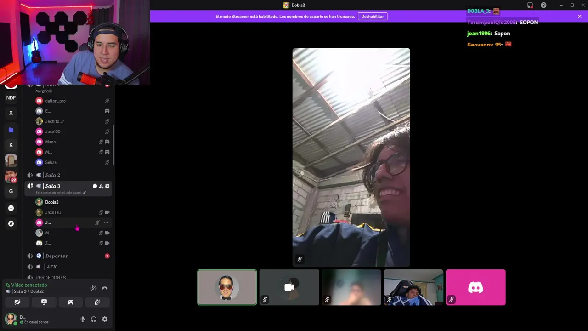
Task: Turn camera on in voice panel
Action: coord(17,302)
